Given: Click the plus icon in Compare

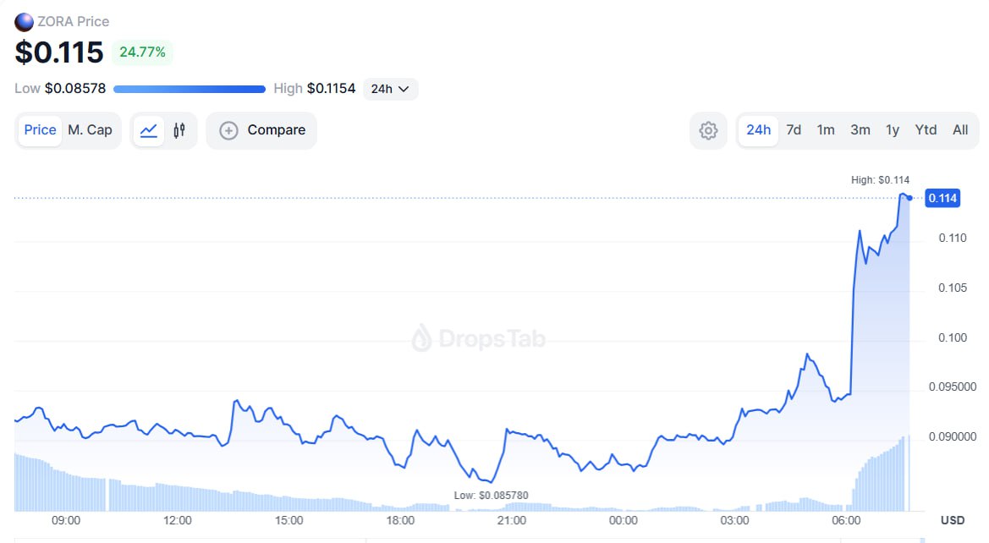Looking at the screenshot, I should (x=228, y=130).
